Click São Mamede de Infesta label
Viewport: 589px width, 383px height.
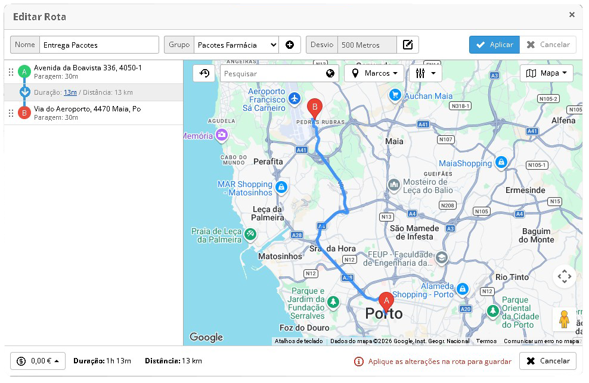(414, 232)
